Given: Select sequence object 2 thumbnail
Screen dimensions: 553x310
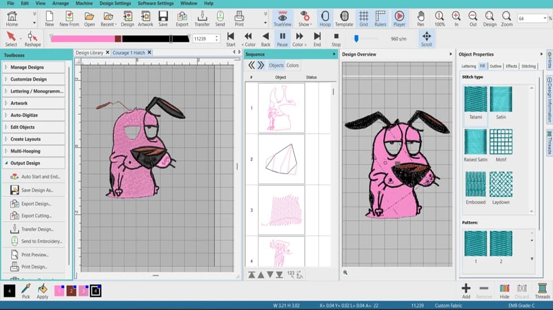Looking at the screenshot, I should [x=281, y=159].
